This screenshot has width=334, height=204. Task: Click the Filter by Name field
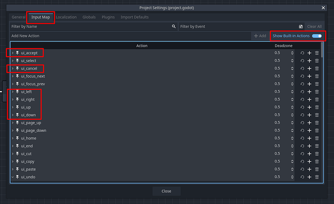(x=94, y=27)
